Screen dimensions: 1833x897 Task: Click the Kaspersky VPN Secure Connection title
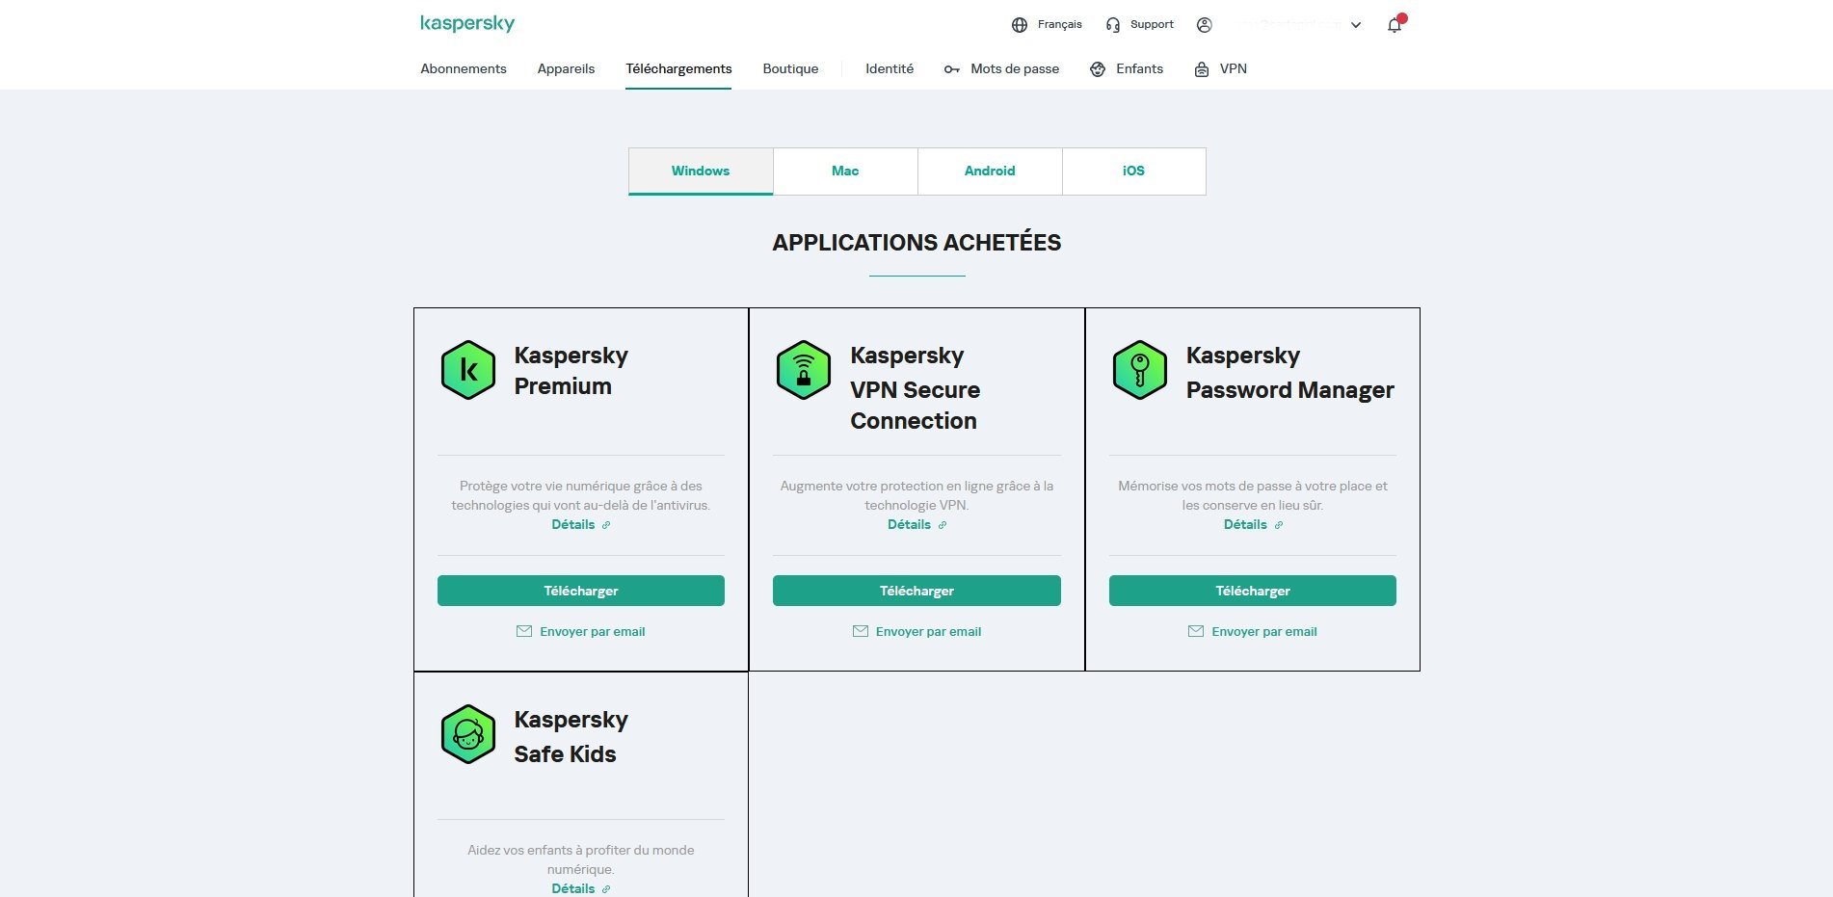click(915, 388)
